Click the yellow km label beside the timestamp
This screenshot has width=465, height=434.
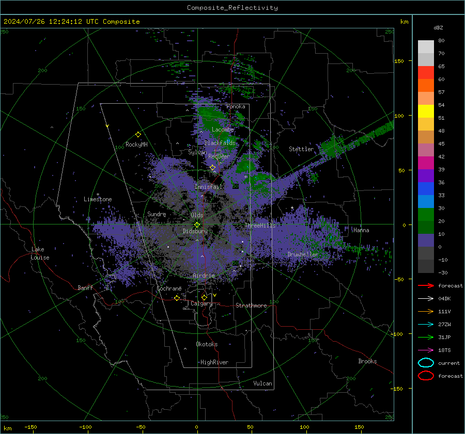[404, 22]
